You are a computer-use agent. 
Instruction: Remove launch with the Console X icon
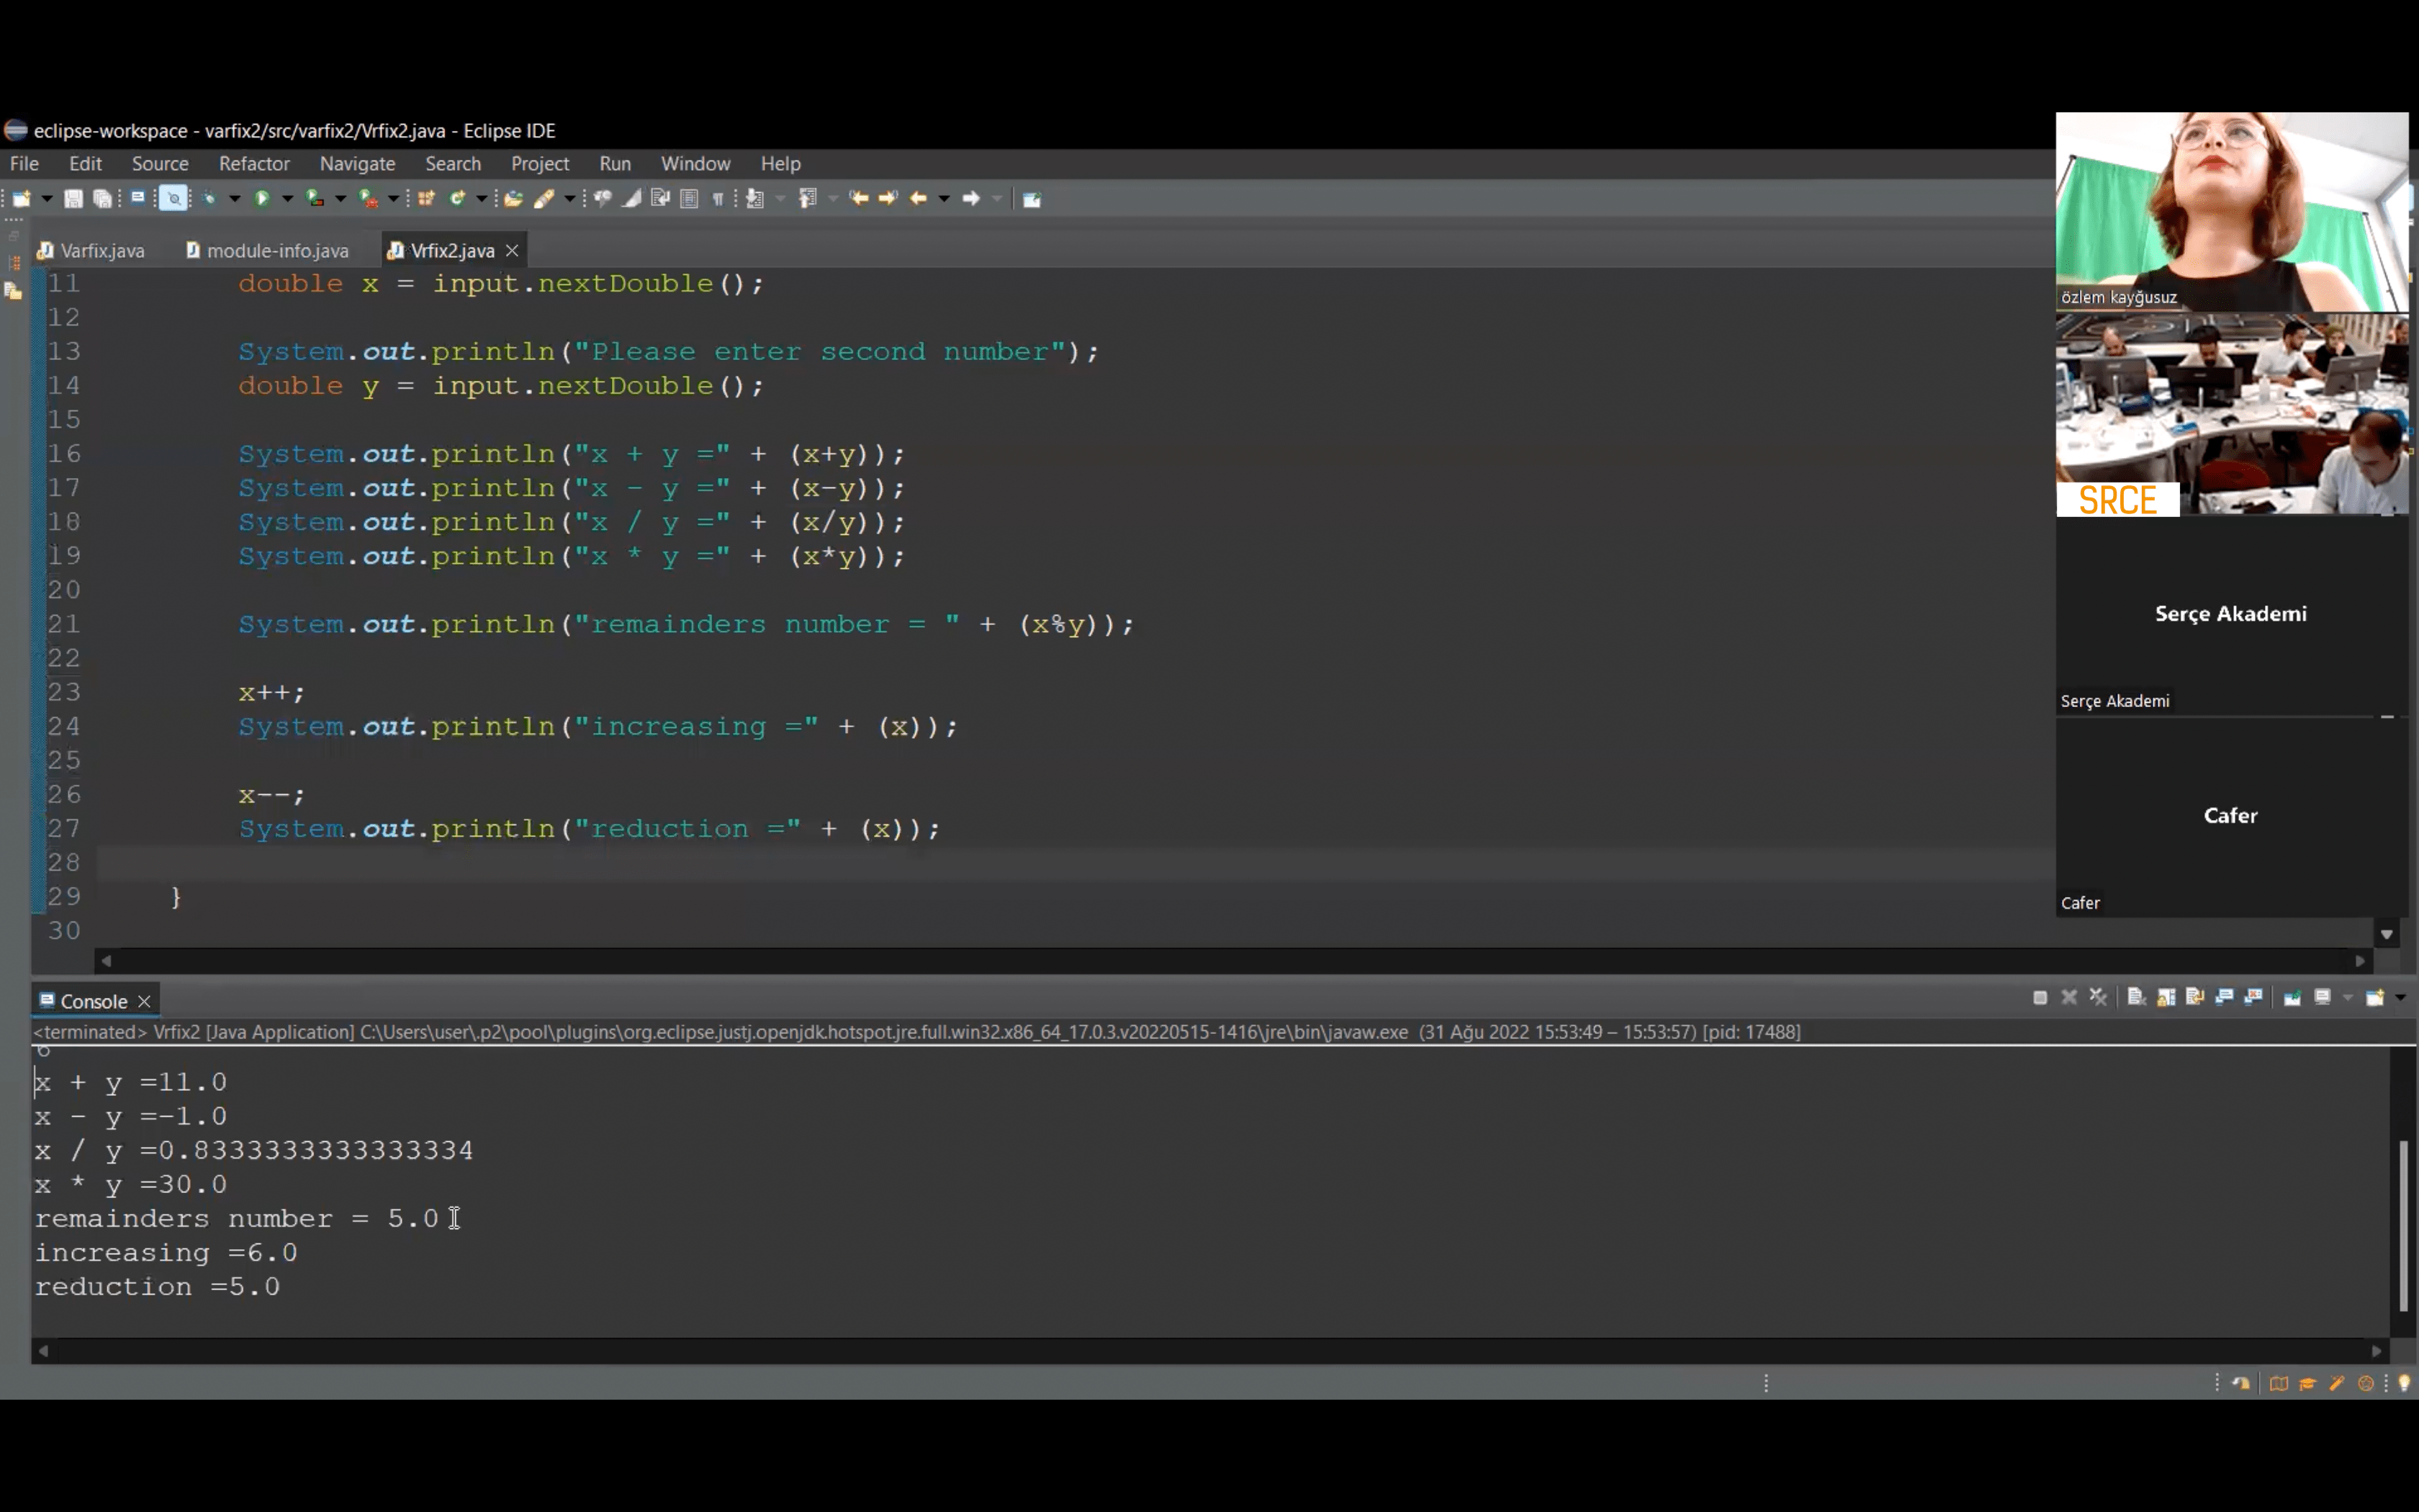point(2069,997)
